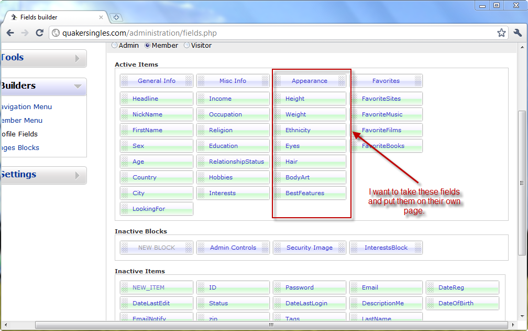Click the browser reload icon

coord(39,33)
